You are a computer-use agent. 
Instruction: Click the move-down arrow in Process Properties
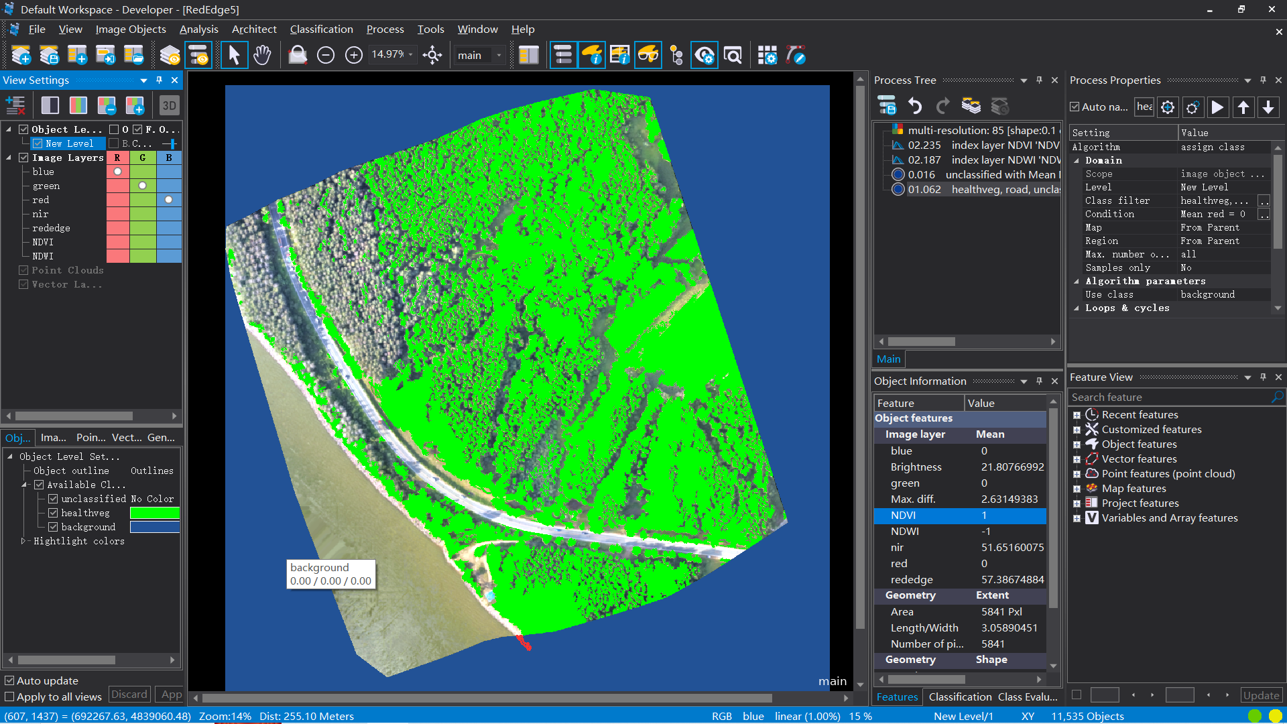tap(1268, 107)
